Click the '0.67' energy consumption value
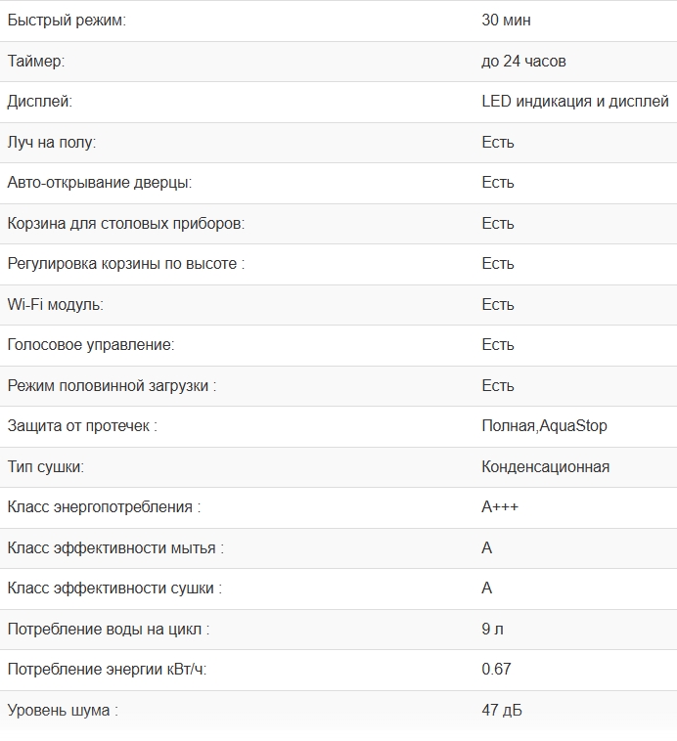Viewport: 677px width, 741px height. [496, 670]
